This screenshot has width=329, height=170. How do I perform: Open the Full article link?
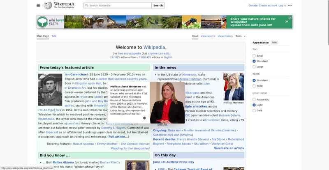[118, 137]
